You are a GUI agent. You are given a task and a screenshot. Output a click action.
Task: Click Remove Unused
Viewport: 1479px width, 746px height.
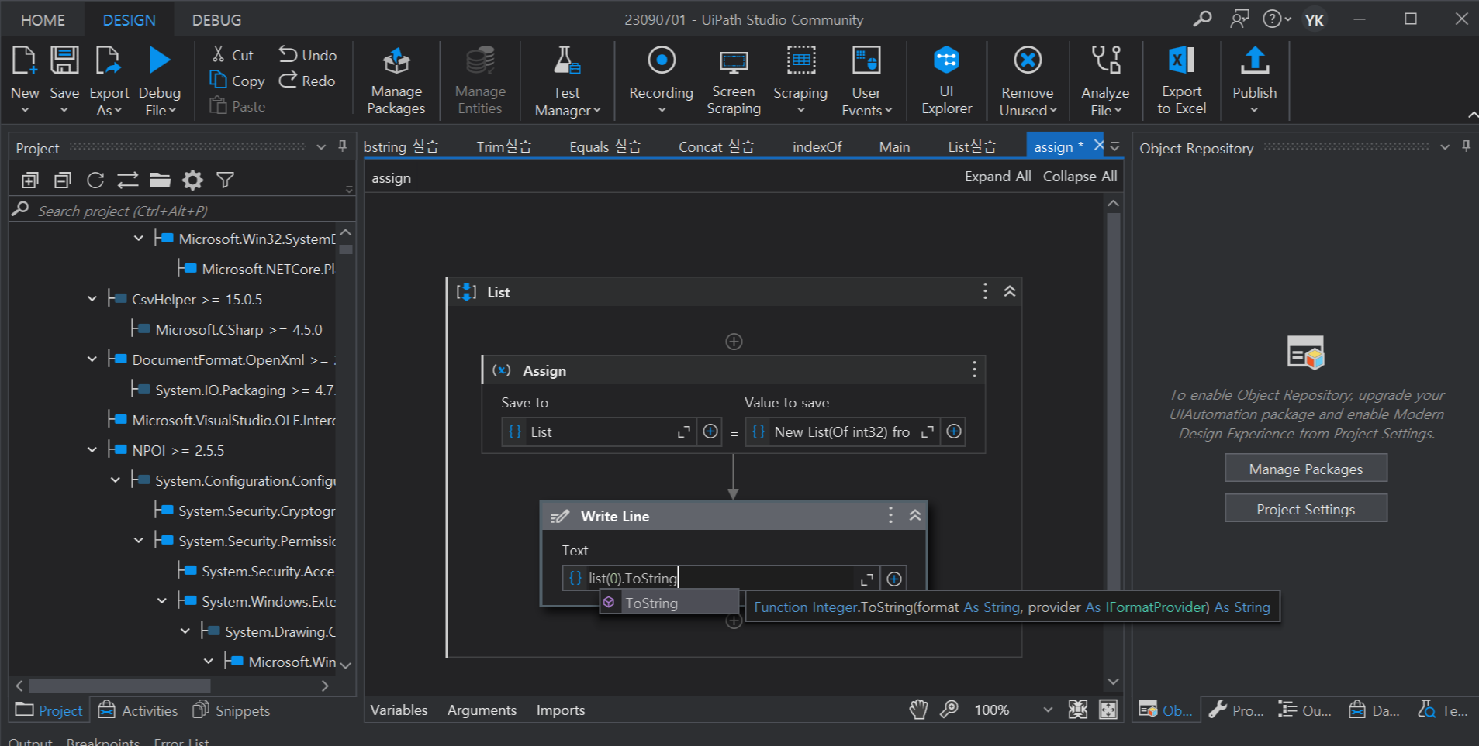(1028, 80)
